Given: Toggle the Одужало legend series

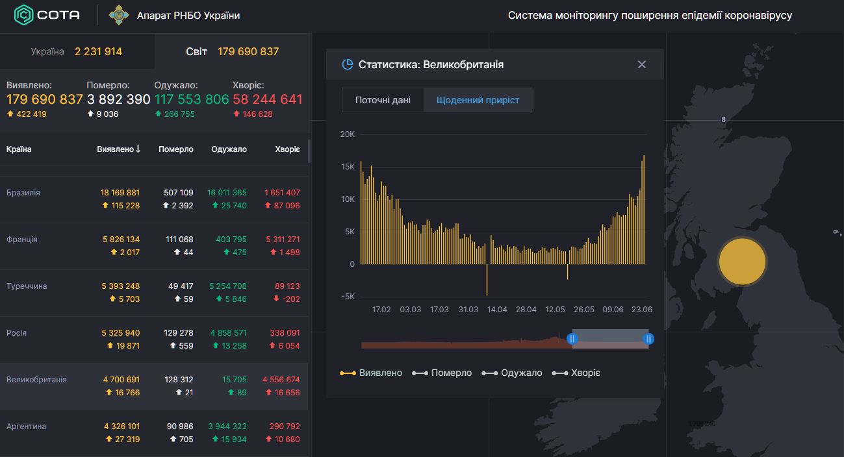Looking at the screenshot, I should tap(512, 373).
